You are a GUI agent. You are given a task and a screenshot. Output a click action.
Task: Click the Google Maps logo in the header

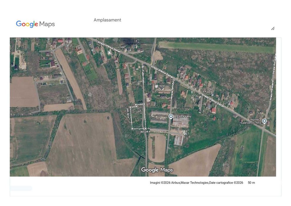[35, 24]
